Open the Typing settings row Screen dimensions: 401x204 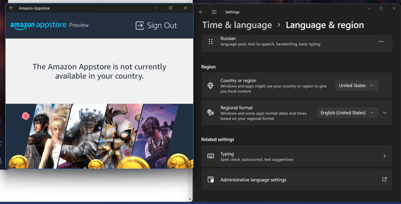297,156
